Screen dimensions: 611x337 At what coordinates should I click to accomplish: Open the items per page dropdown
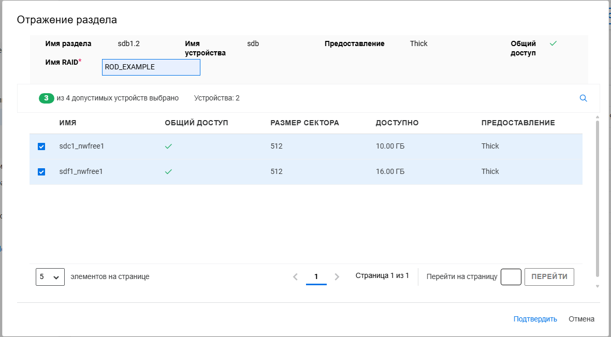point(50,277)
